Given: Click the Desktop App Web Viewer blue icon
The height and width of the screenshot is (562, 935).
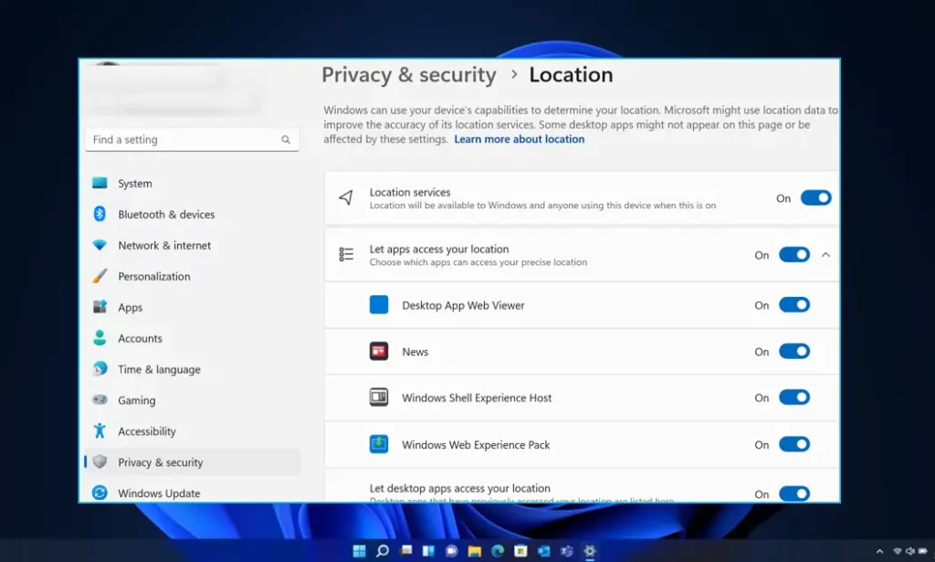Looking at the screenshot, I should click(x=379, y=305).
